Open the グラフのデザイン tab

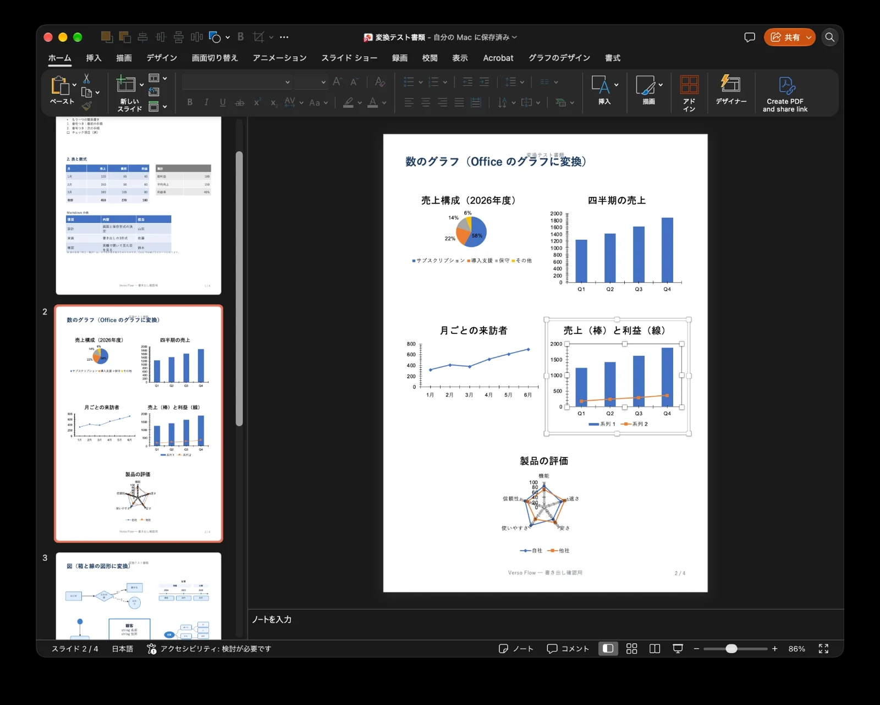pos(559,58)
